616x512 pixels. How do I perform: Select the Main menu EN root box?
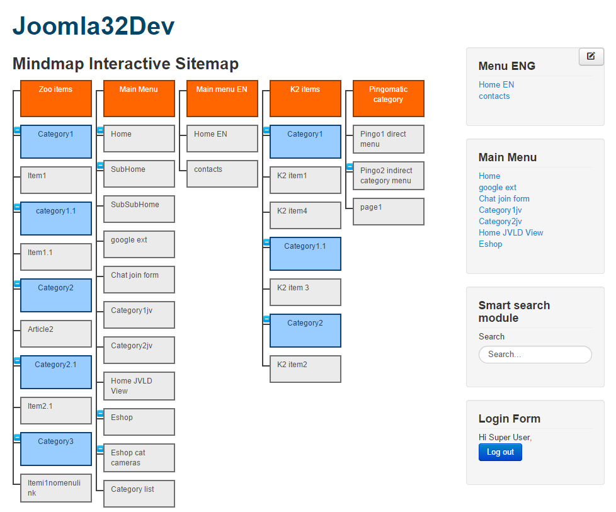tap(222, 99)
